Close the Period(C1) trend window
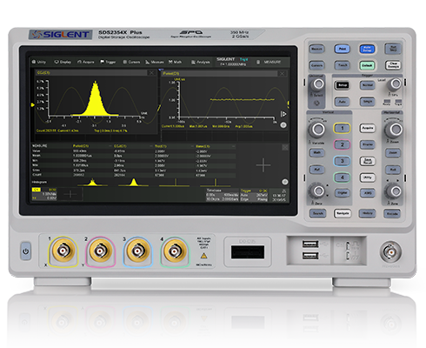The height and width of the screenshot is (348, 426). [x=282, y=74]
